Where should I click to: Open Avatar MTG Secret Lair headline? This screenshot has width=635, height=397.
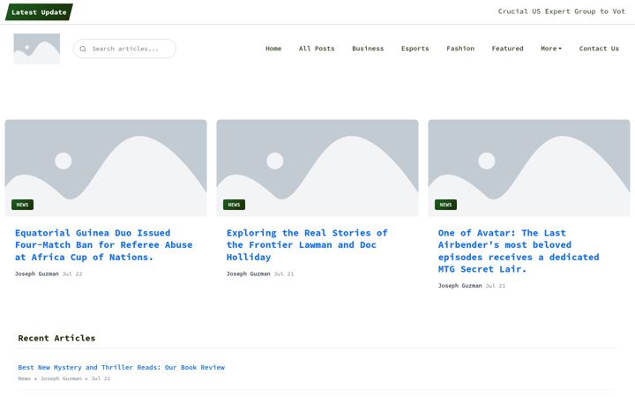519,251
